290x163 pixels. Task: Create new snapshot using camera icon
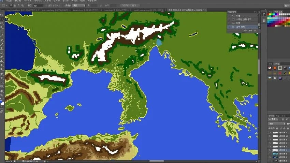coord(250,31)
